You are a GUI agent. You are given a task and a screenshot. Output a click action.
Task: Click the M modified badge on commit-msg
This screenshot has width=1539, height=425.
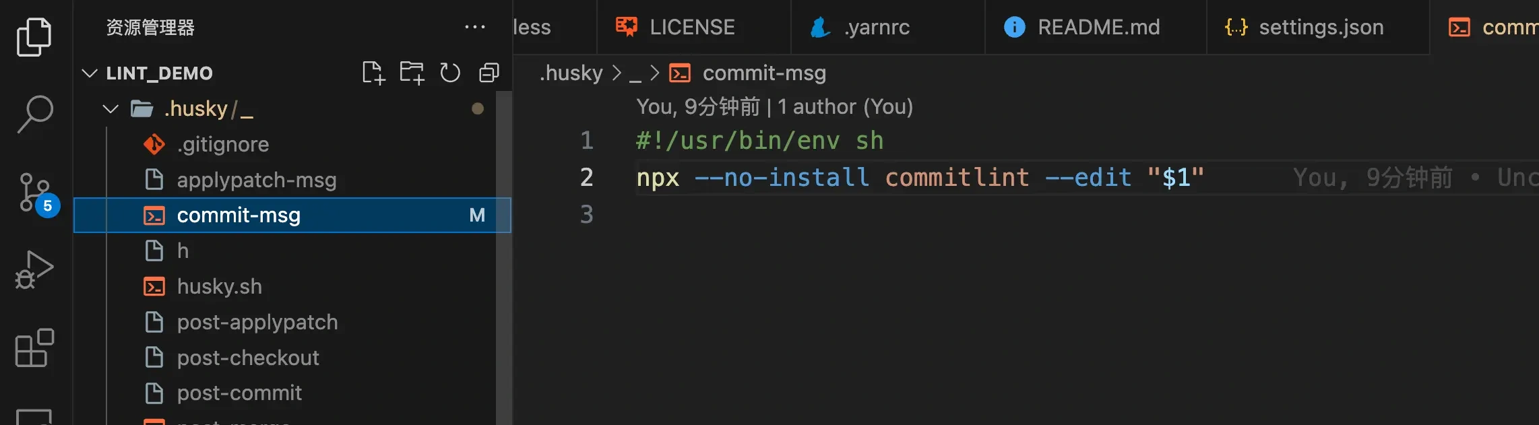click(477, 215)
